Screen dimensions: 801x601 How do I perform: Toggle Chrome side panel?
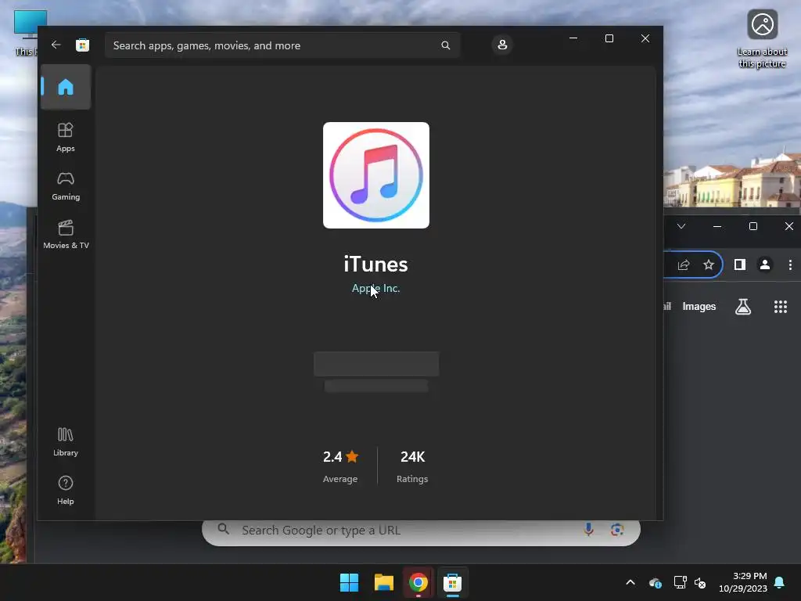(740, 265)
